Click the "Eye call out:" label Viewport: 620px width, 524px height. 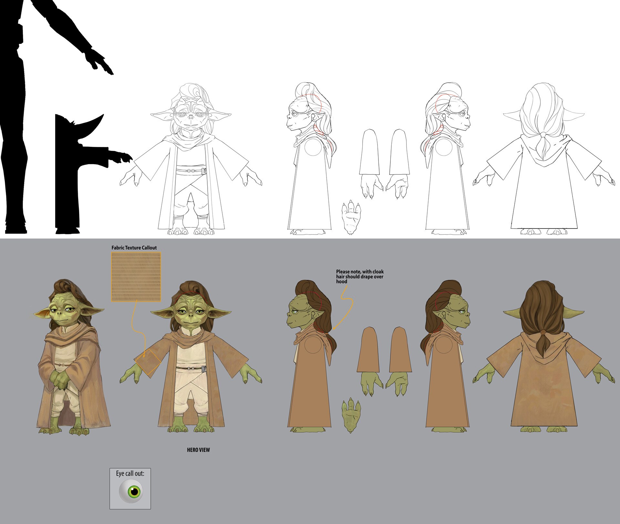click(130, 474)
